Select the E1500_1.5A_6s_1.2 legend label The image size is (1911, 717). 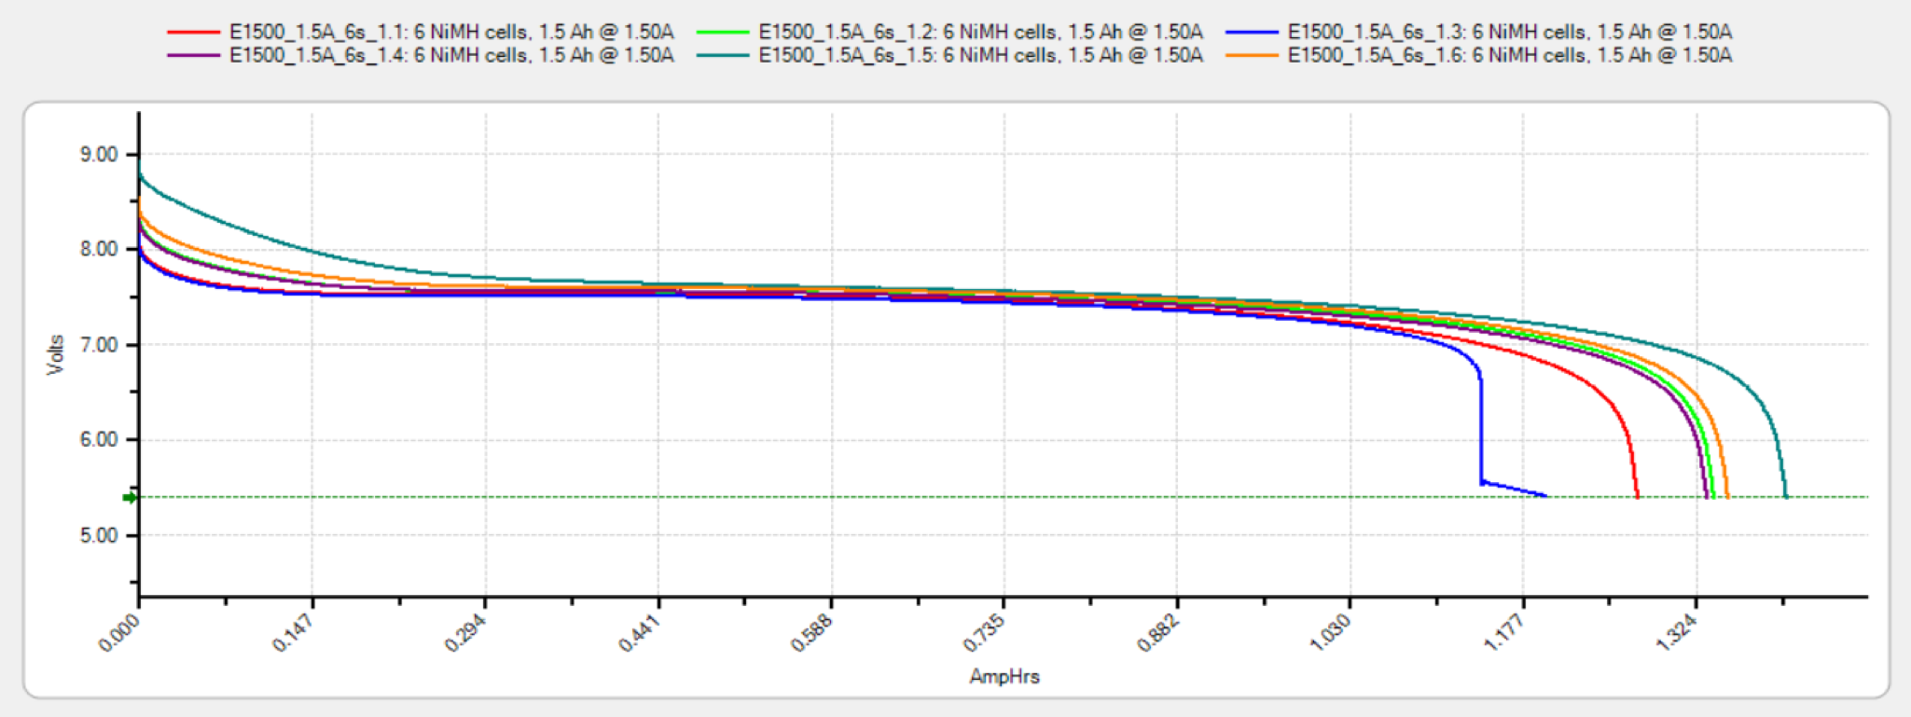(980, 33)
